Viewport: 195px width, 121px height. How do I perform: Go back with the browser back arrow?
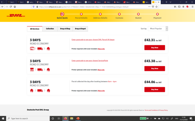pos(2,7)
